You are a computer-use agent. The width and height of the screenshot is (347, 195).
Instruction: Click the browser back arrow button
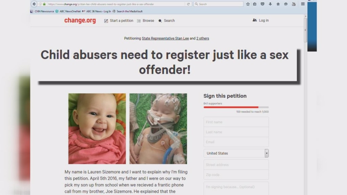coord(34,4)
